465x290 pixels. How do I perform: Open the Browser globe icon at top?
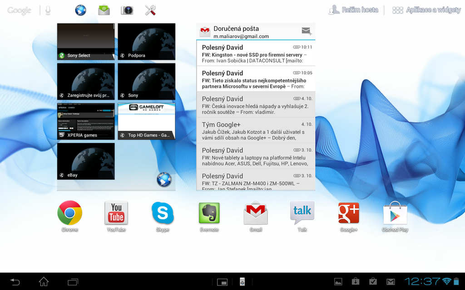(80, 10)
